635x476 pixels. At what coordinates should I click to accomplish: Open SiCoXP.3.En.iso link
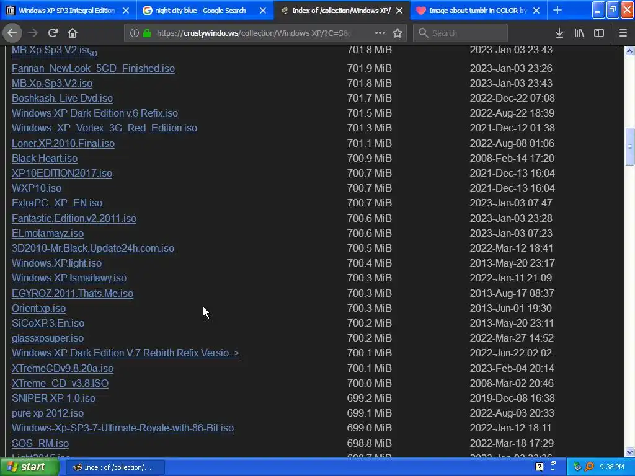pyautogui.click(x=48, y=322)
